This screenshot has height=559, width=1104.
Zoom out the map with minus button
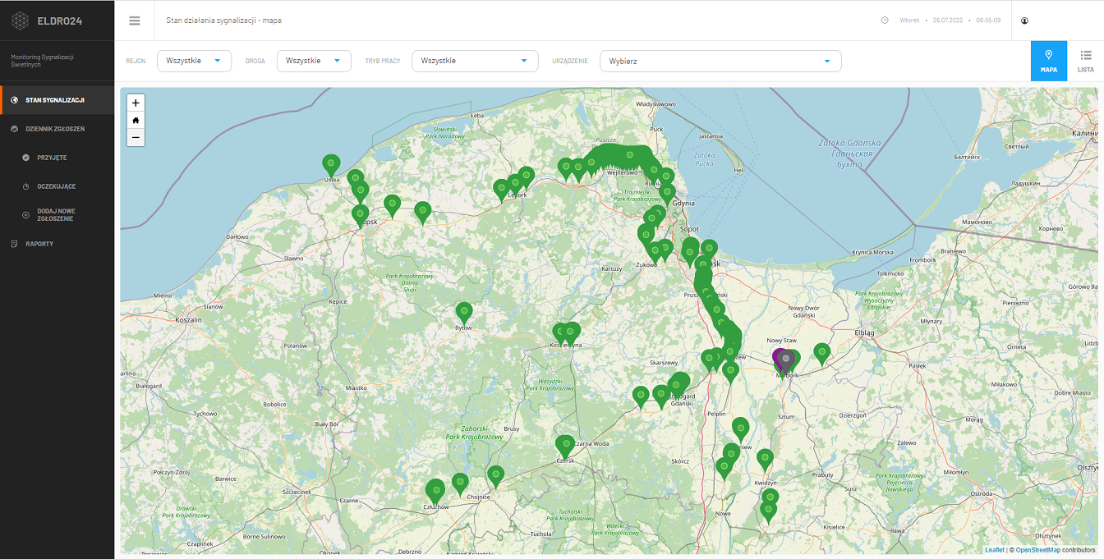pyautogui.click(x=136, y=137)
